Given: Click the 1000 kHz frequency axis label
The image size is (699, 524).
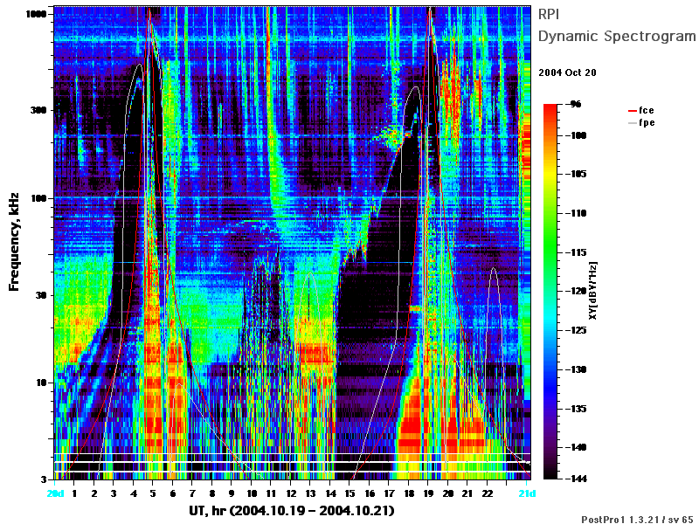Looking at the screenshot, I should point(36,14).
